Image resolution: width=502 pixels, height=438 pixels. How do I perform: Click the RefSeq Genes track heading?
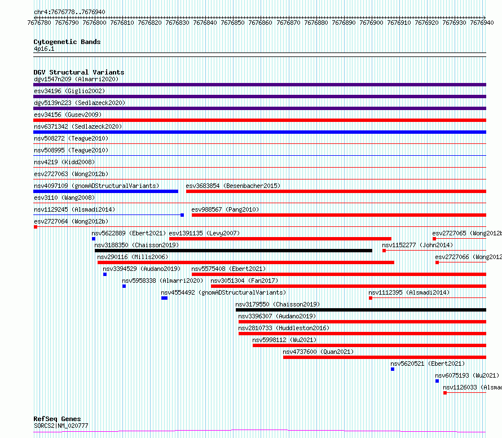click(x=57, y=419)
